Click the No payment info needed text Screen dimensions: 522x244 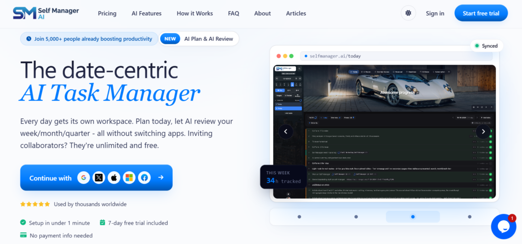(x=61, y=236)
